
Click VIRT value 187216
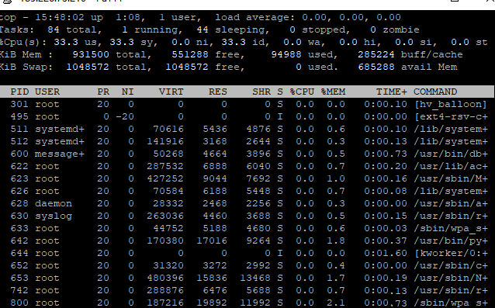(x=165, y=303)
